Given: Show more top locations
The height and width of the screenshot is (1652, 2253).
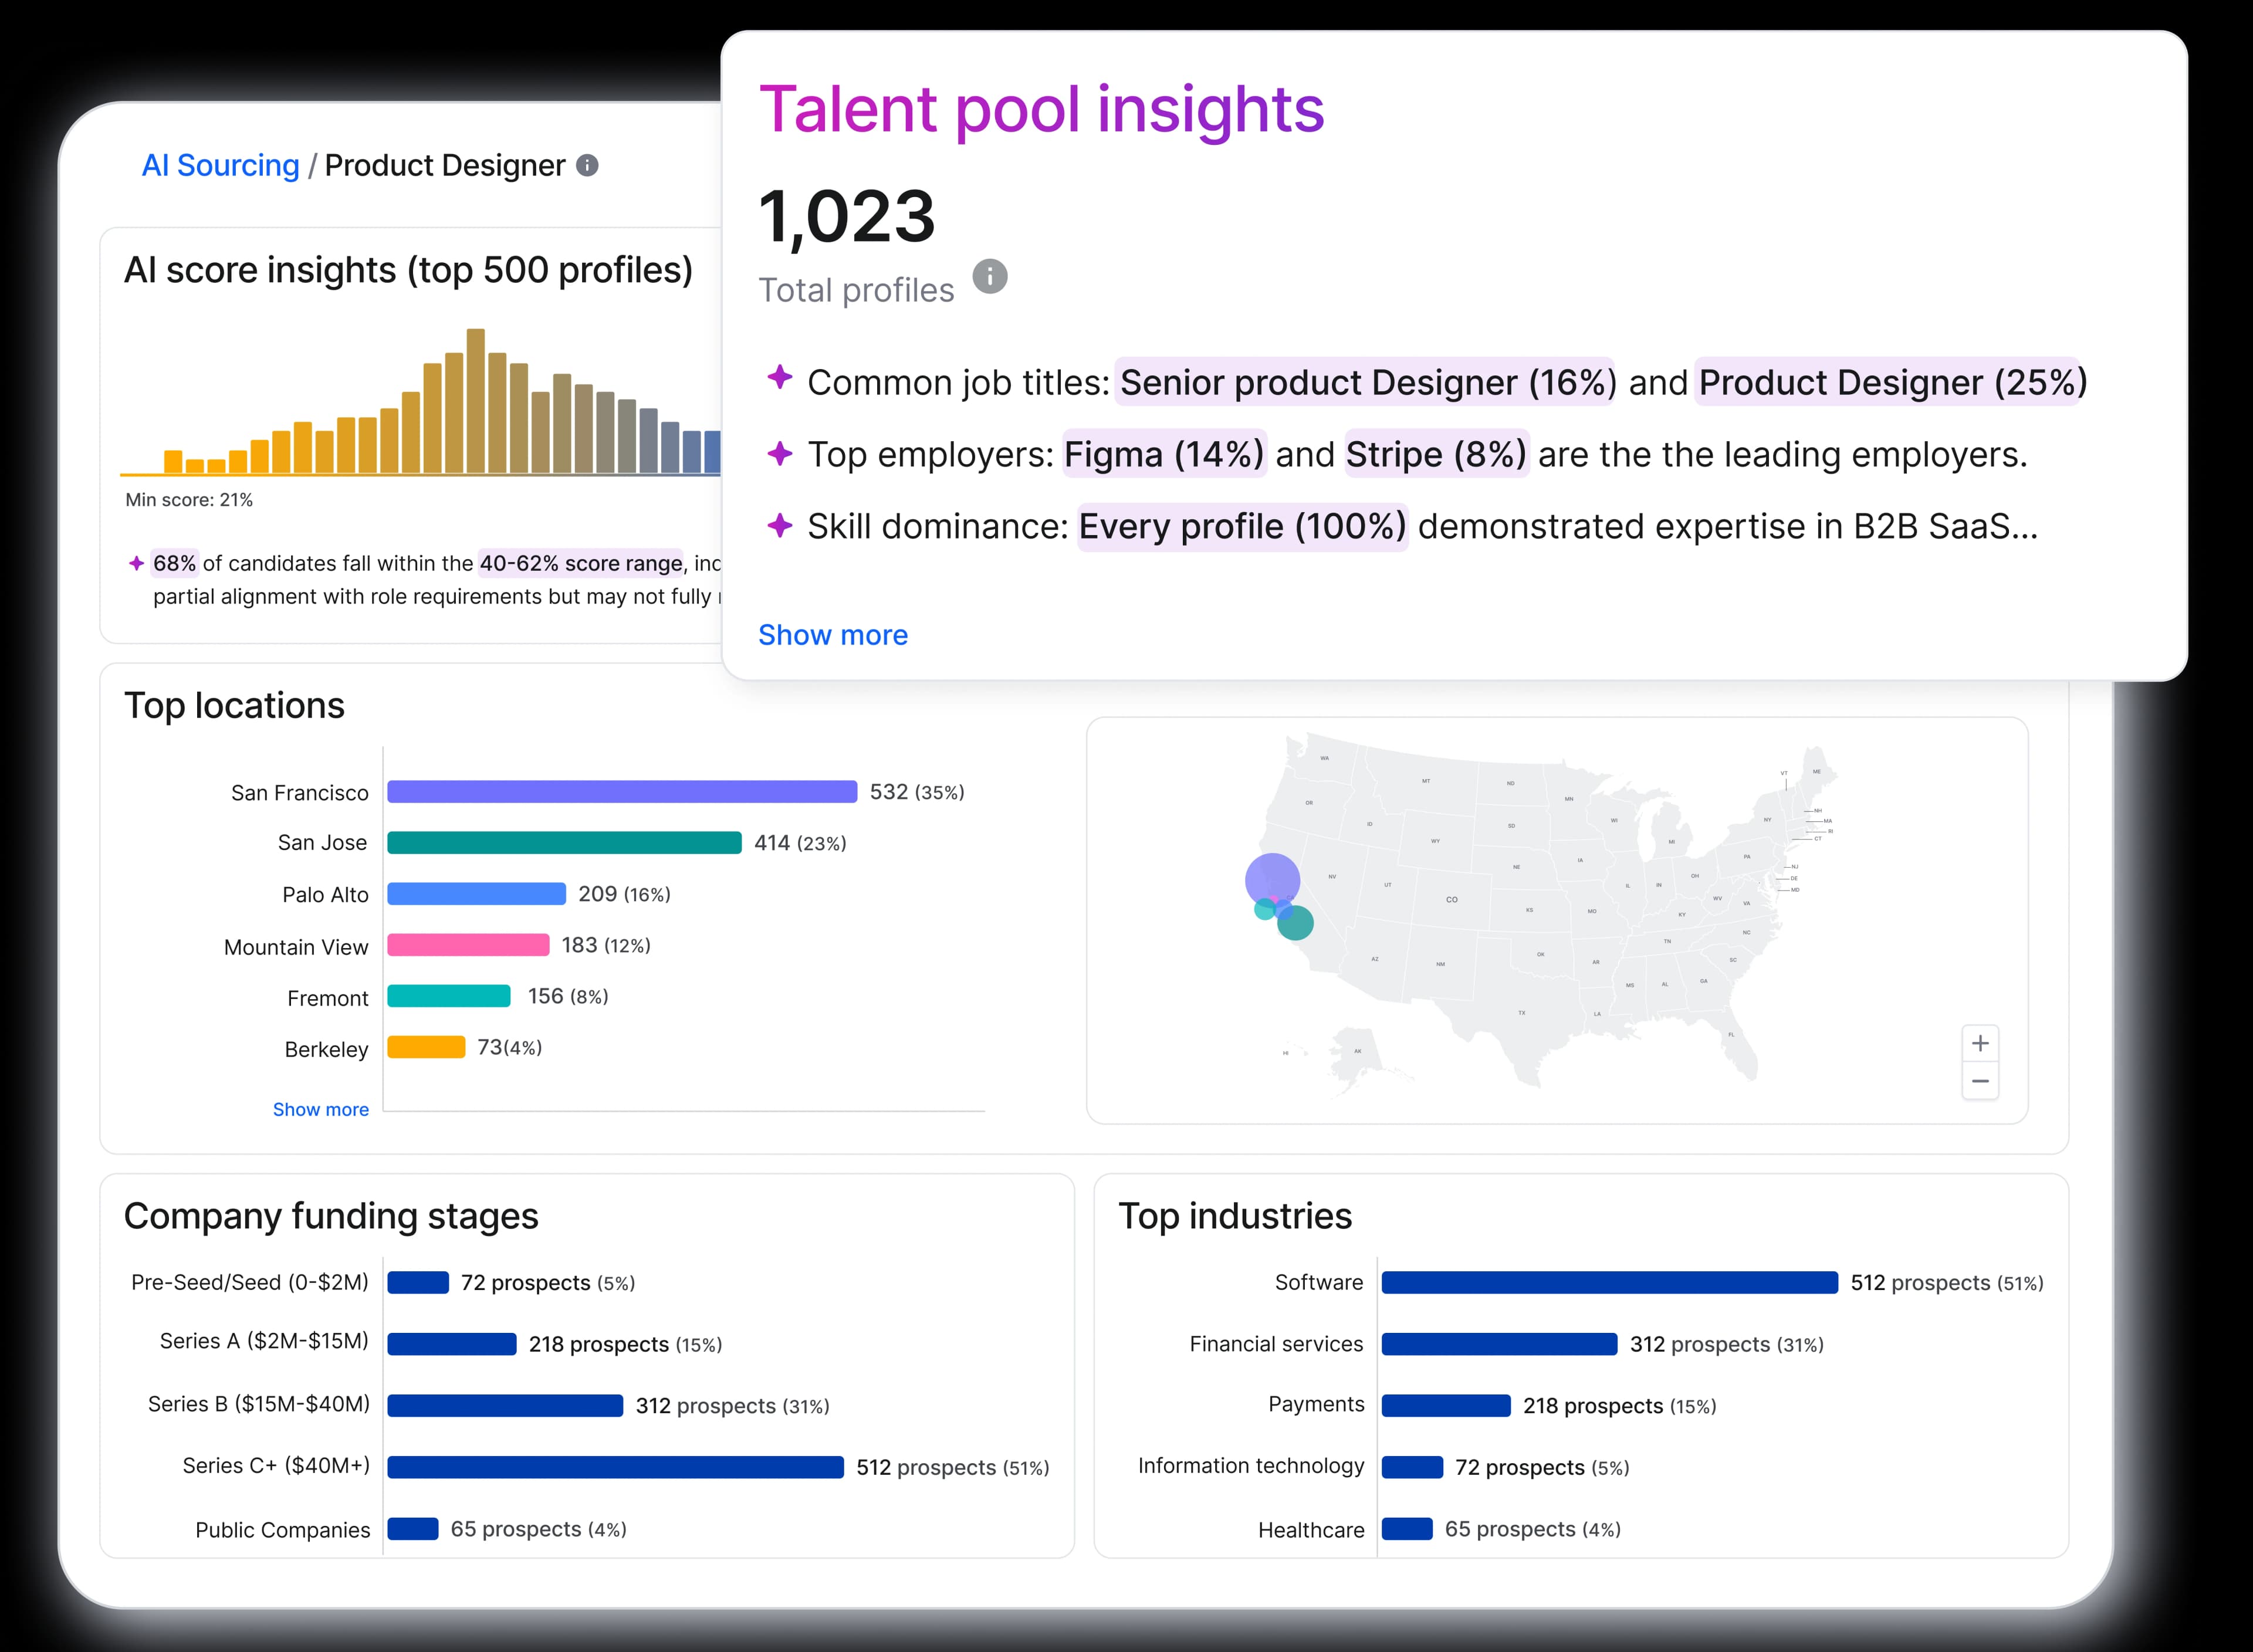Looking at the screenshot, I should tap(320, 1109).
